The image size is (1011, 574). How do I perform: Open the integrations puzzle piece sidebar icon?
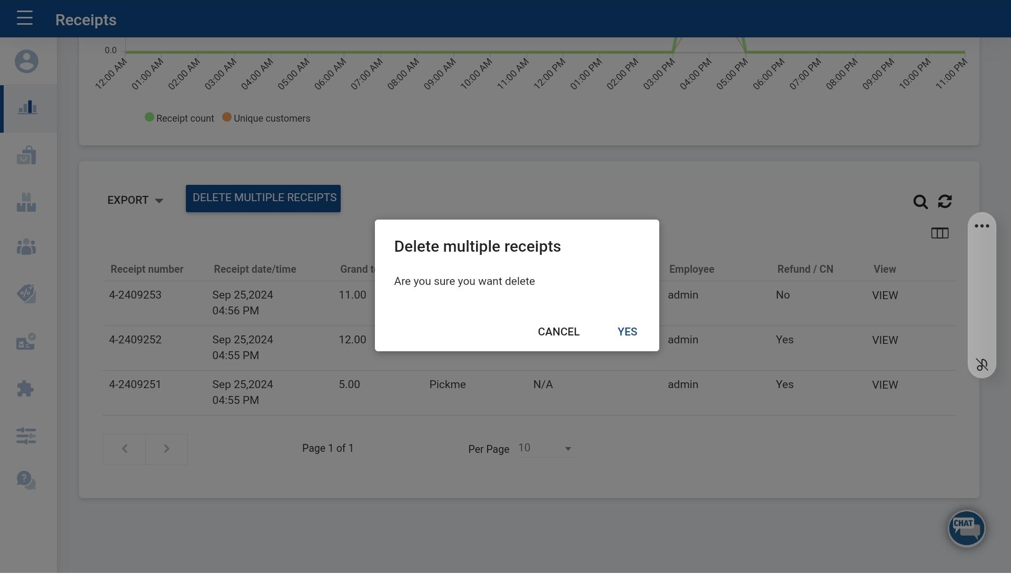25,389
